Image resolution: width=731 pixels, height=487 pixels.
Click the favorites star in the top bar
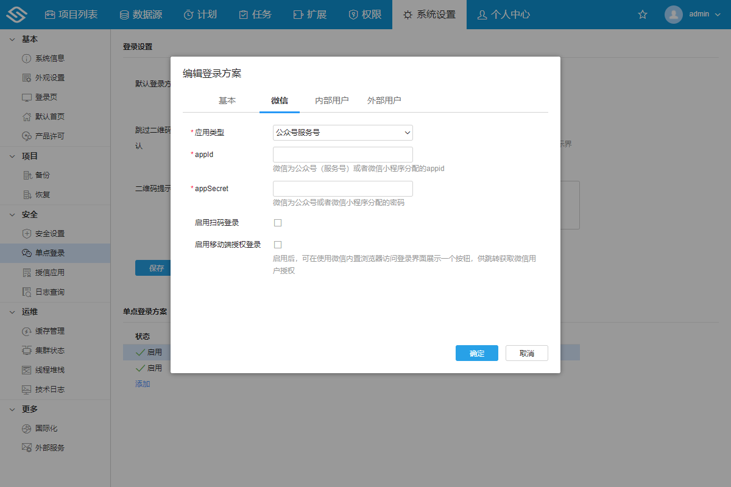(642, 14)
